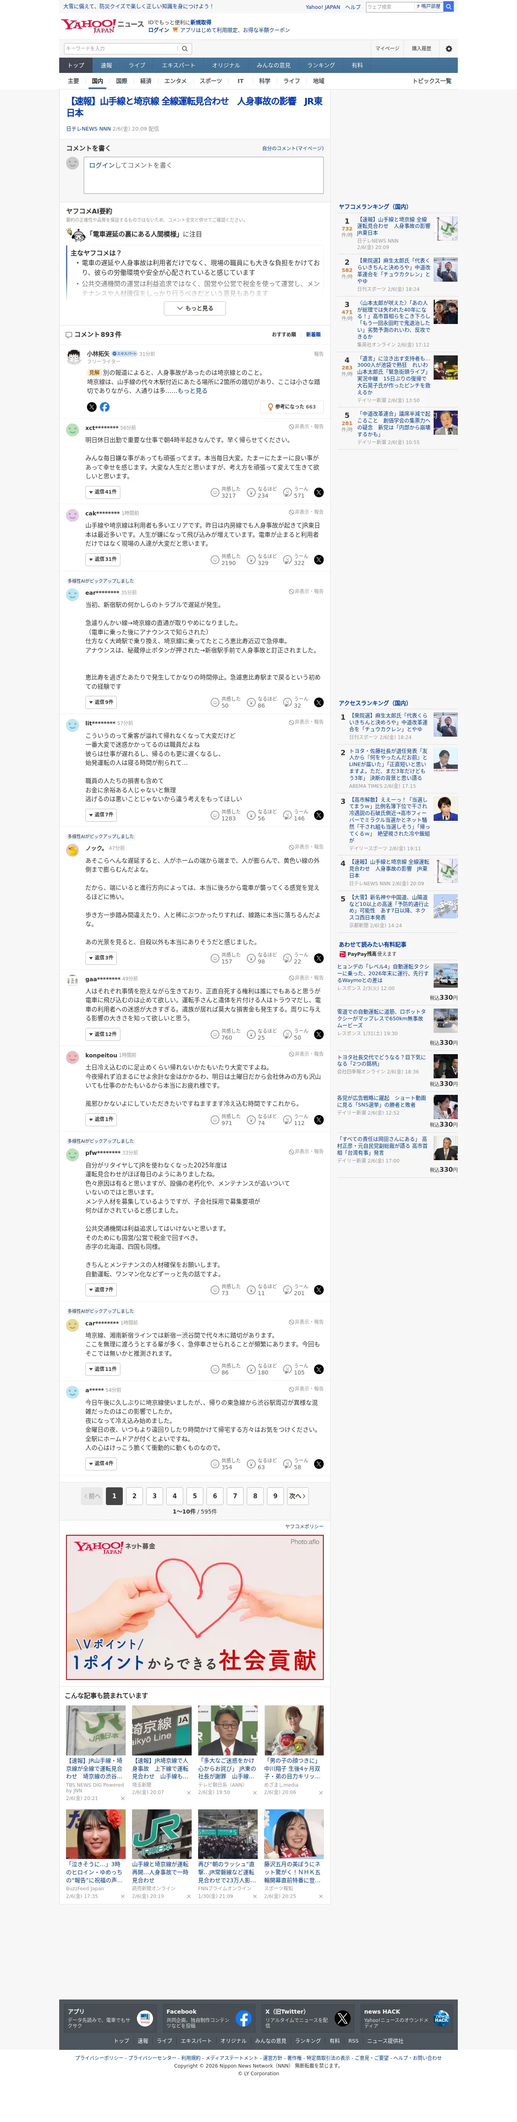
Task: Click the article headline link
Action: [x=194, y=106]
